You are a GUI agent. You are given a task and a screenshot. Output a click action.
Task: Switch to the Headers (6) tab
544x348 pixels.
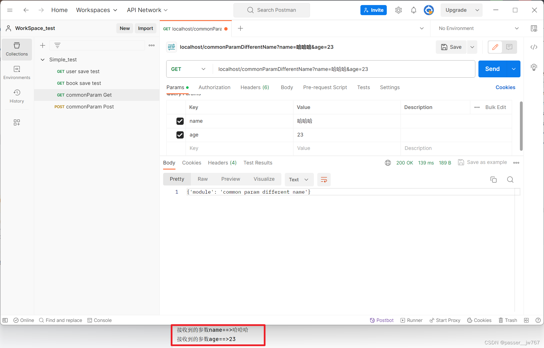[x=255, y=87]
